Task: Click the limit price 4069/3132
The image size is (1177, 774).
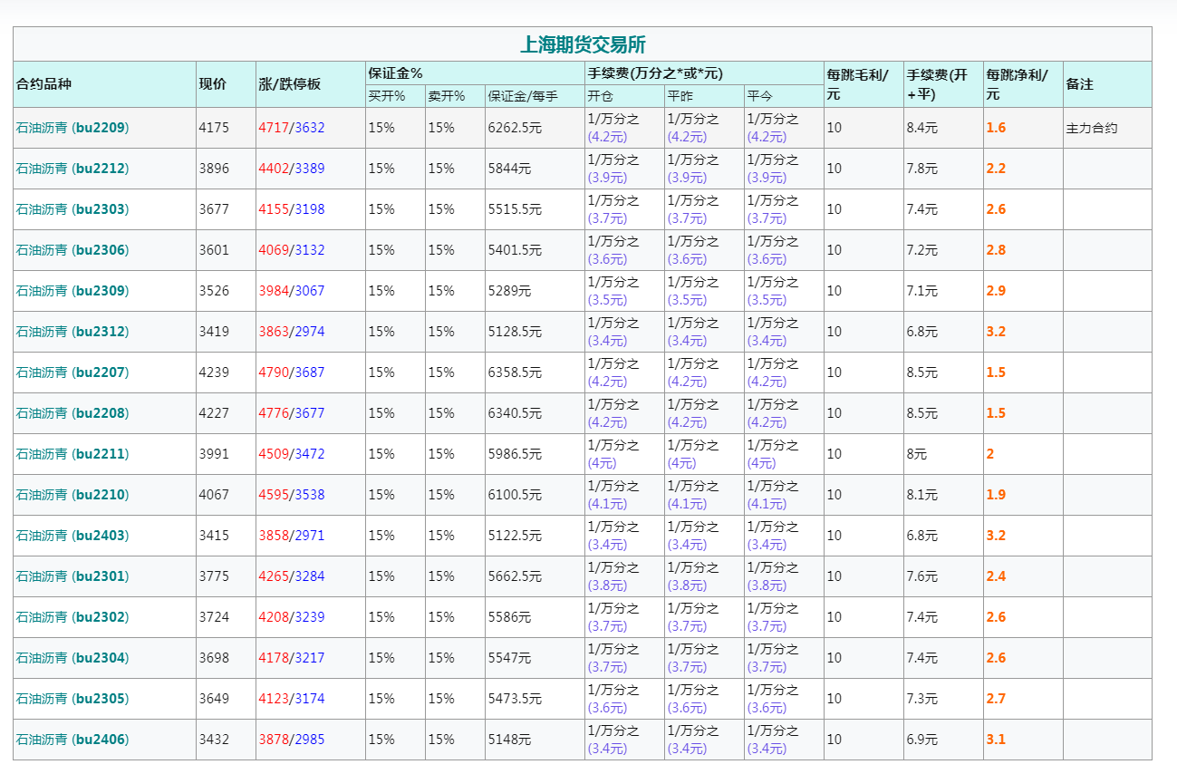Action: tap(292, 250)
